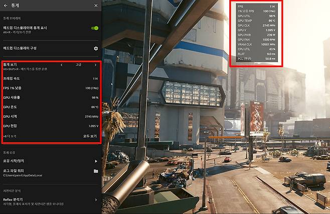Toggle the heads-up display statistics switch

94,28
